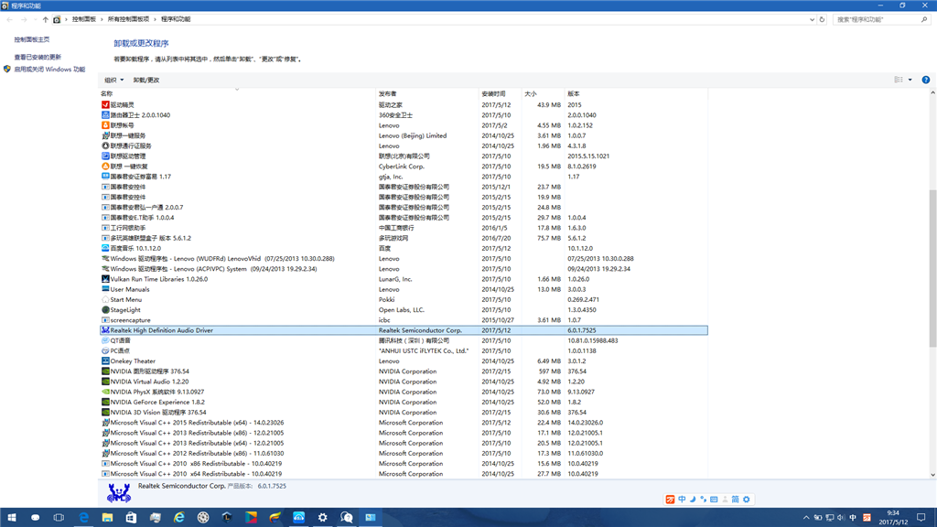Open Settings gear on the taskbar
This screenshot has height=527, width=937.
click(x=323, y=518)
